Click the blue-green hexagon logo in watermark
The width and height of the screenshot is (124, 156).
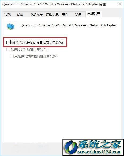click(x=71, y=147)
